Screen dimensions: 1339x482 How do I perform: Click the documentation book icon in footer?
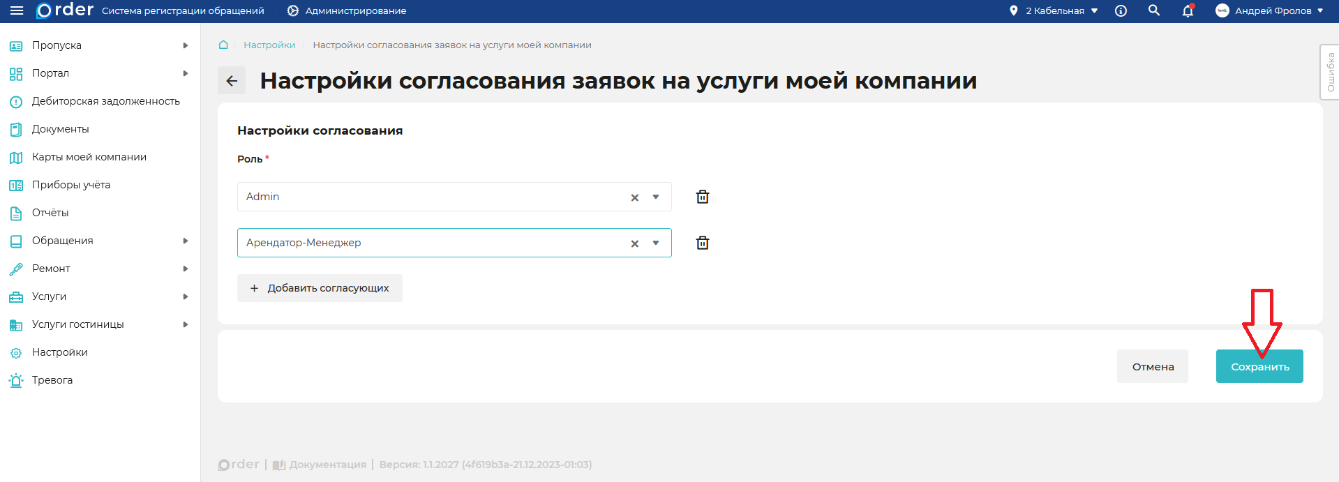(279, 465)
